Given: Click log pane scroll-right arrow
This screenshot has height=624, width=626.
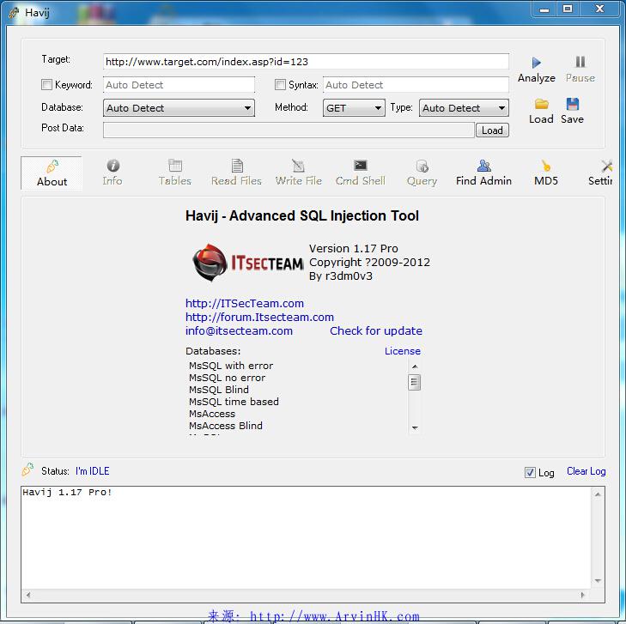Looking at the screenshot, I should pyautogui.click(x=582, y=595).
